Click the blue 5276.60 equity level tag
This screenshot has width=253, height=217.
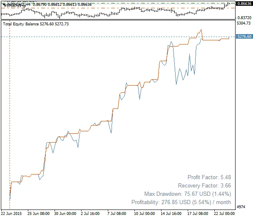[243, 37]
